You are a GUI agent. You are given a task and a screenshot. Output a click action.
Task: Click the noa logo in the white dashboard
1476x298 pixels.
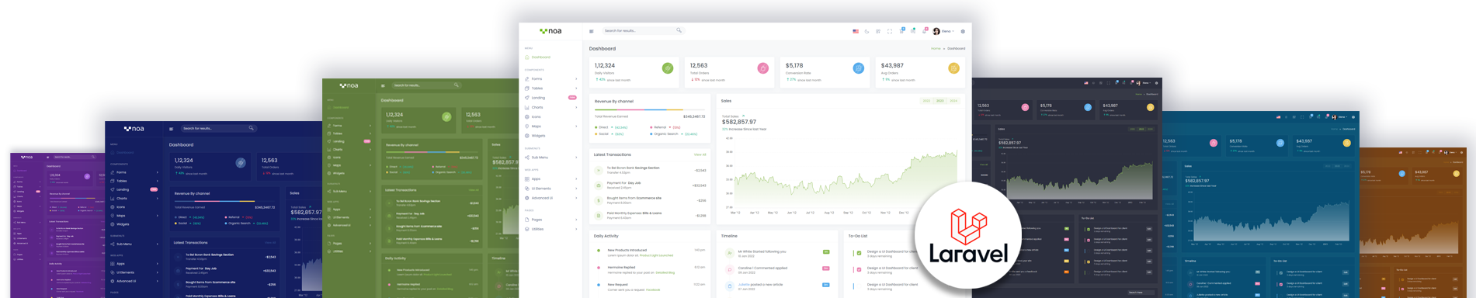click(550, 31)
